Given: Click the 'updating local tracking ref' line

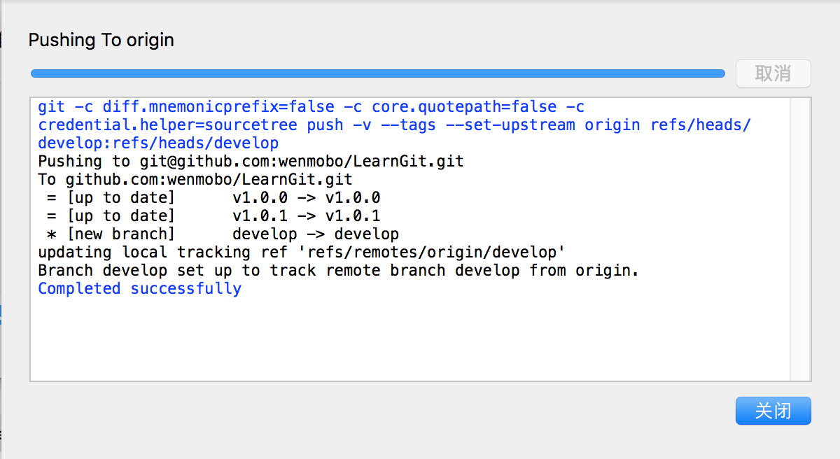Looking at the screenshot, I should (302, 253).
